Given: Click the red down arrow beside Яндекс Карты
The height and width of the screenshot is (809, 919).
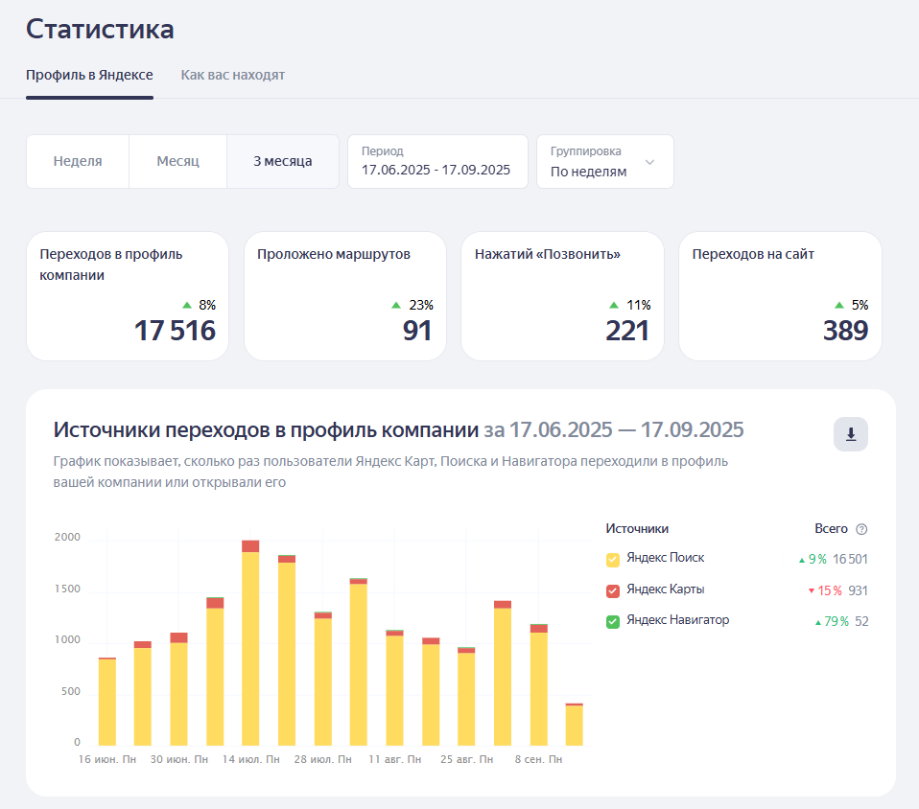Looking at the screenshot, I should tap(811, 590).
